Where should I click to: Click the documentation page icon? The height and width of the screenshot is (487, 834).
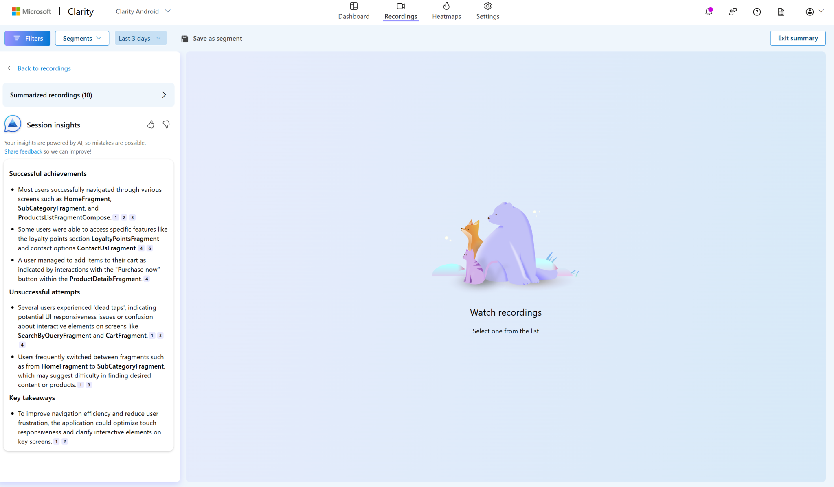point(781,11)
